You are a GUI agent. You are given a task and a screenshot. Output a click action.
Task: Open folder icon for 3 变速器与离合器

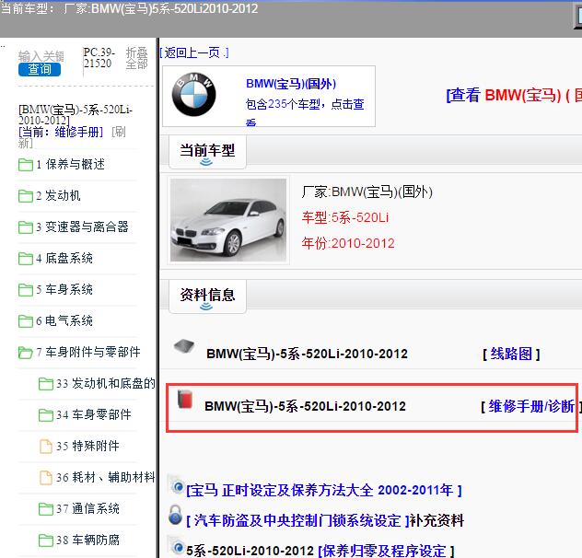tap(25, 227)
